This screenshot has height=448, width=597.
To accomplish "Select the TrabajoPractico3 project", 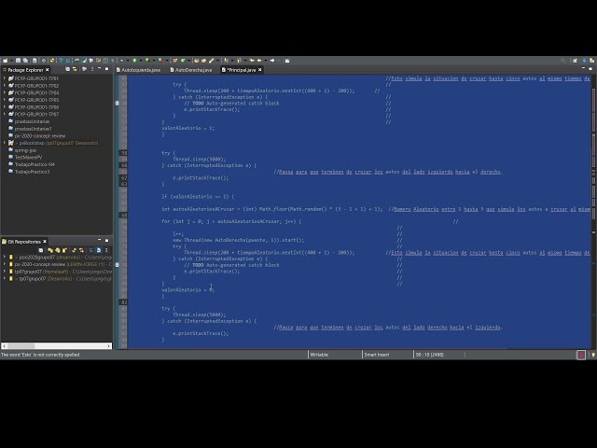I will [x=32, y=172].
